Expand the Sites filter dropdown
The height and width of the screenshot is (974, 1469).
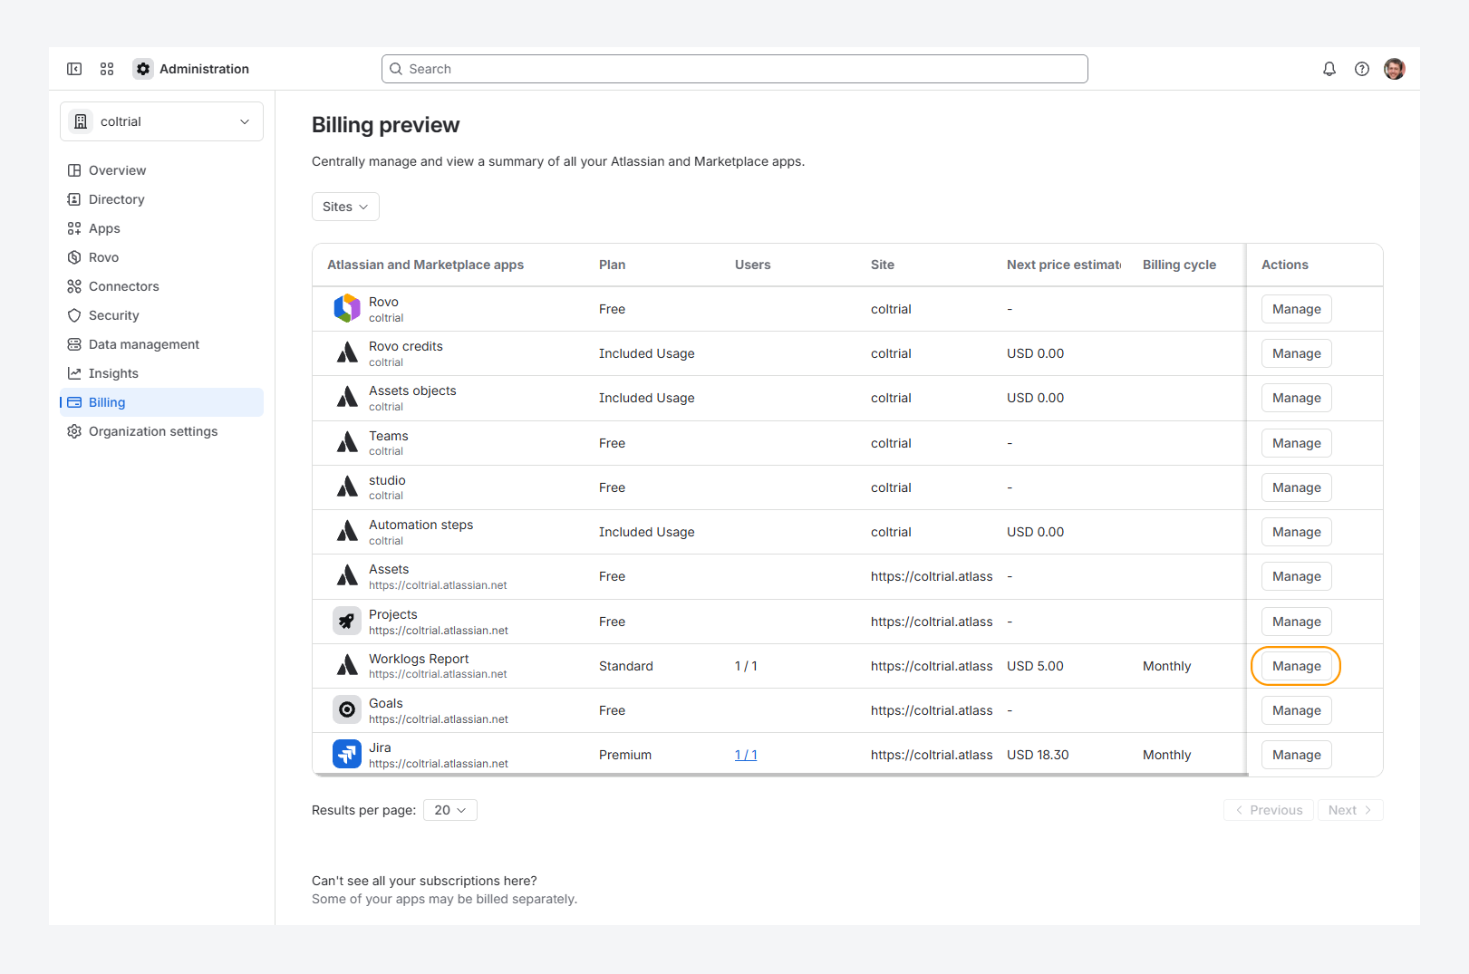pos(345,207)
